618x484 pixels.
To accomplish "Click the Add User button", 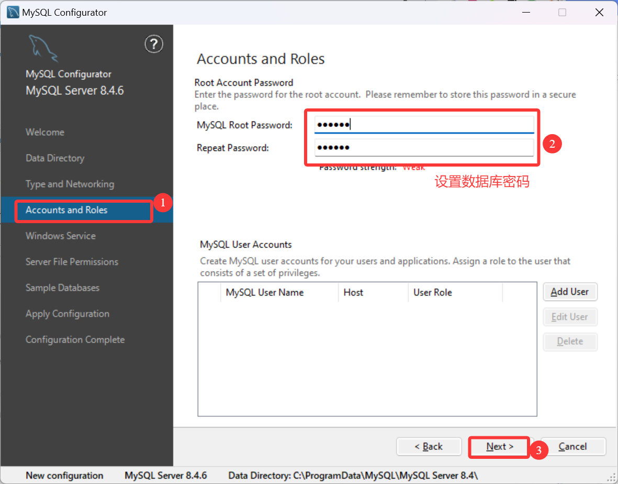I will click(x=570, y=292).
